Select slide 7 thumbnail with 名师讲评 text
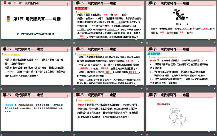217x136 pixels. coord(35,112)
